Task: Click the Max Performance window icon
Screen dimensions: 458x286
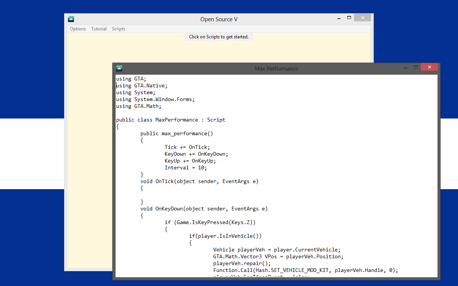Action: click(119, 68)
